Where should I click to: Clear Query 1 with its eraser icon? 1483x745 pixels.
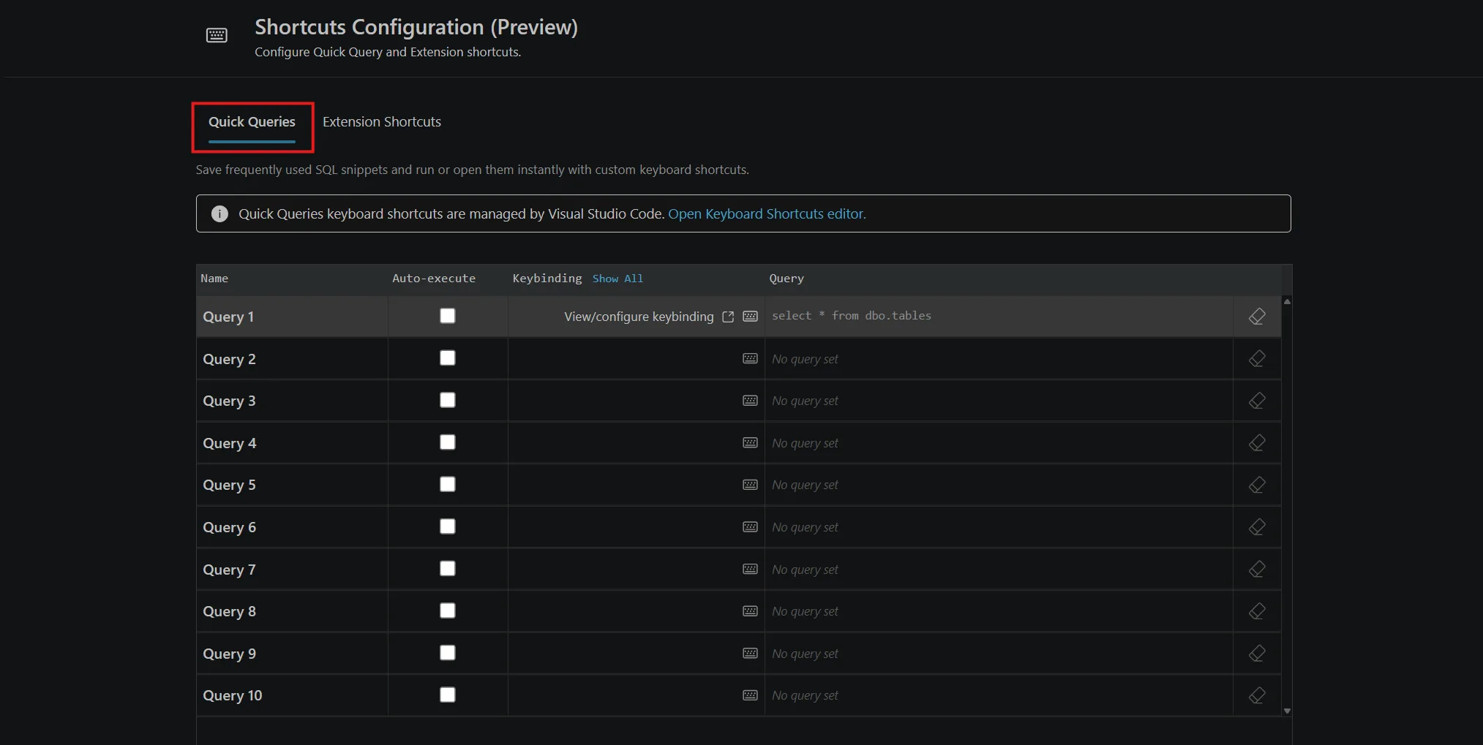pos(1257,317)
